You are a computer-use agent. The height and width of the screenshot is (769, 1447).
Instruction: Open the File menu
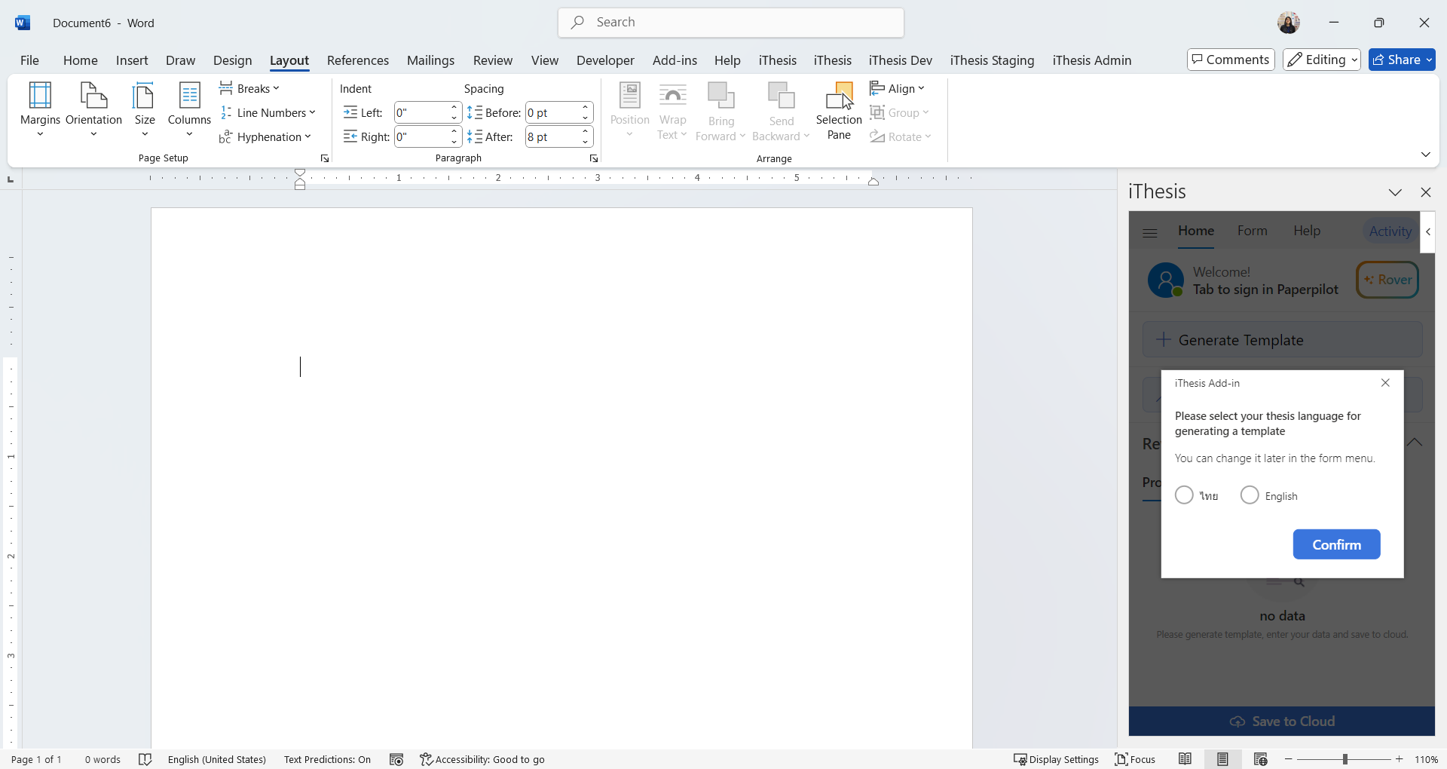pos(29,60)
